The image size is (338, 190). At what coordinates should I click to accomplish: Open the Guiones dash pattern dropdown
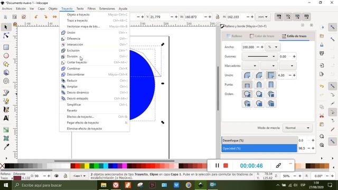click(x=259, y=56)
